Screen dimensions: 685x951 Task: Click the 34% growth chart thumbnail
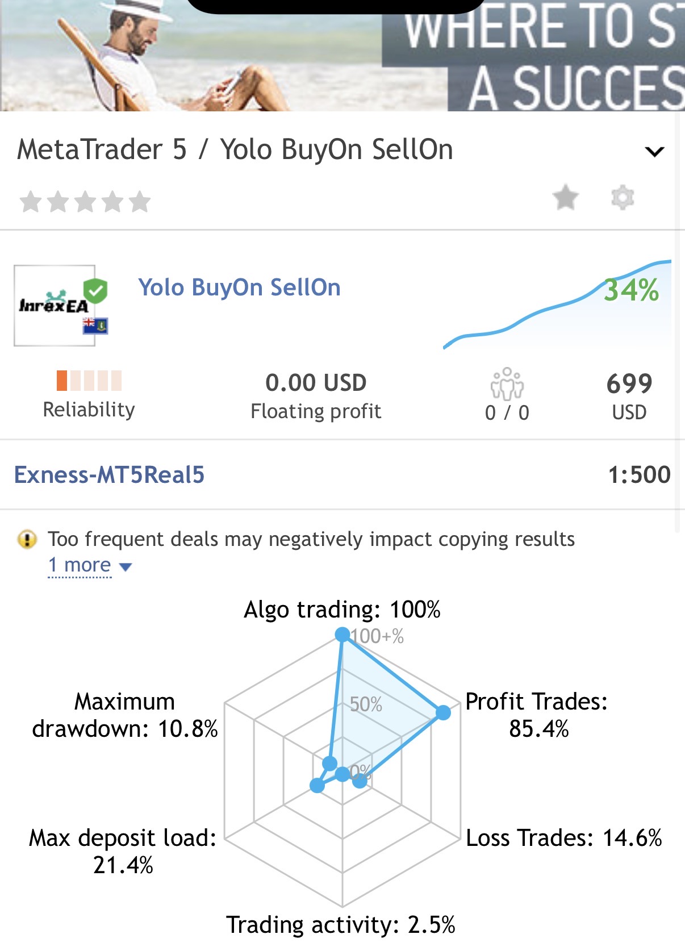(557, 304)
